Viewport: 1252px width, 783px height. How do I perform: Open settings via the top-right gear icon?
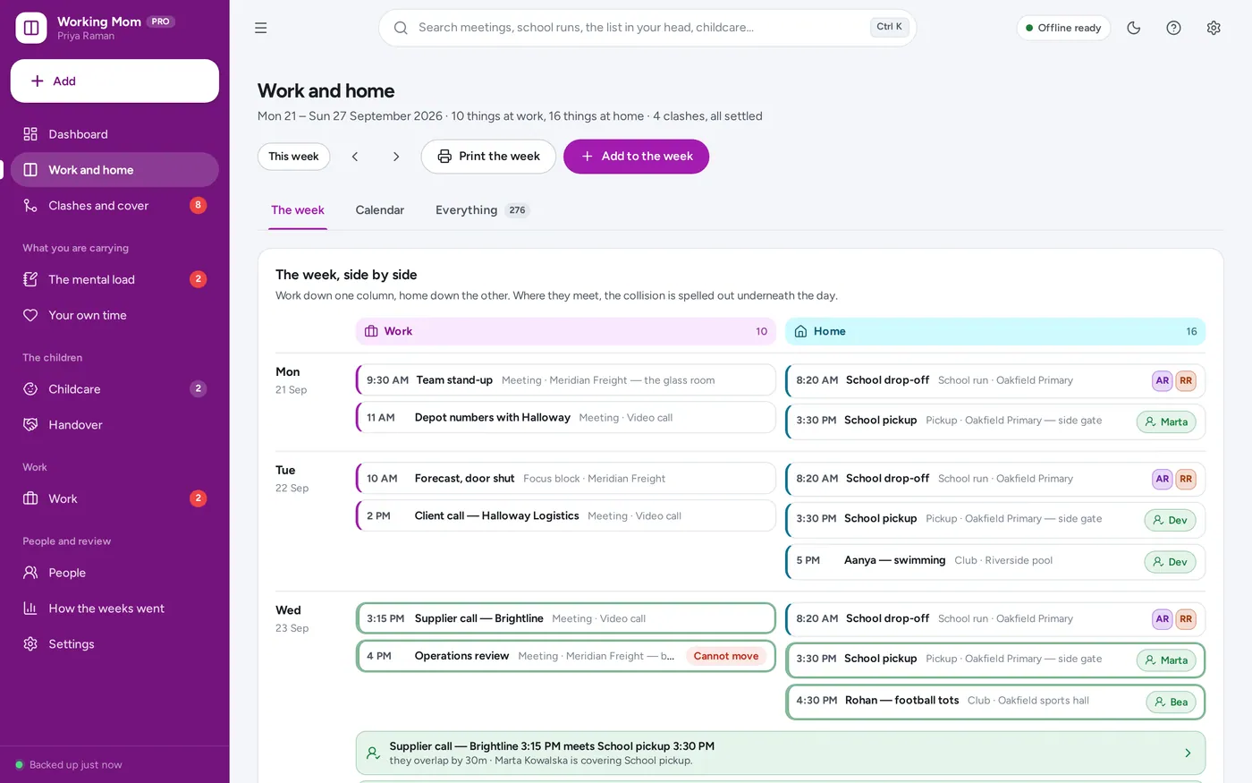(1214, 28)
